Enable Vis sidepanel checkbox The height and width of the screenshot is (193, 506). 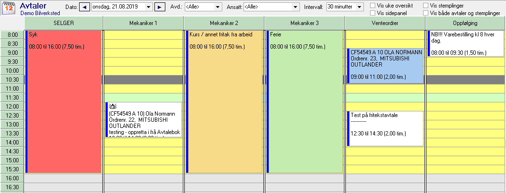tap(373, 13)
